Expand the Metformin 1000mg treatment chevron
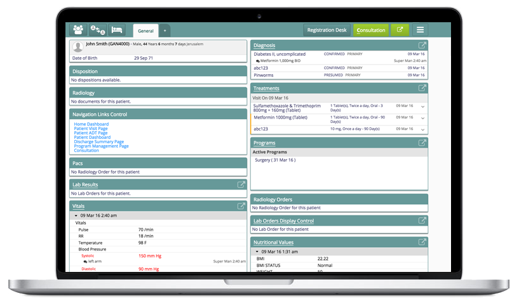 pos(422,118)
